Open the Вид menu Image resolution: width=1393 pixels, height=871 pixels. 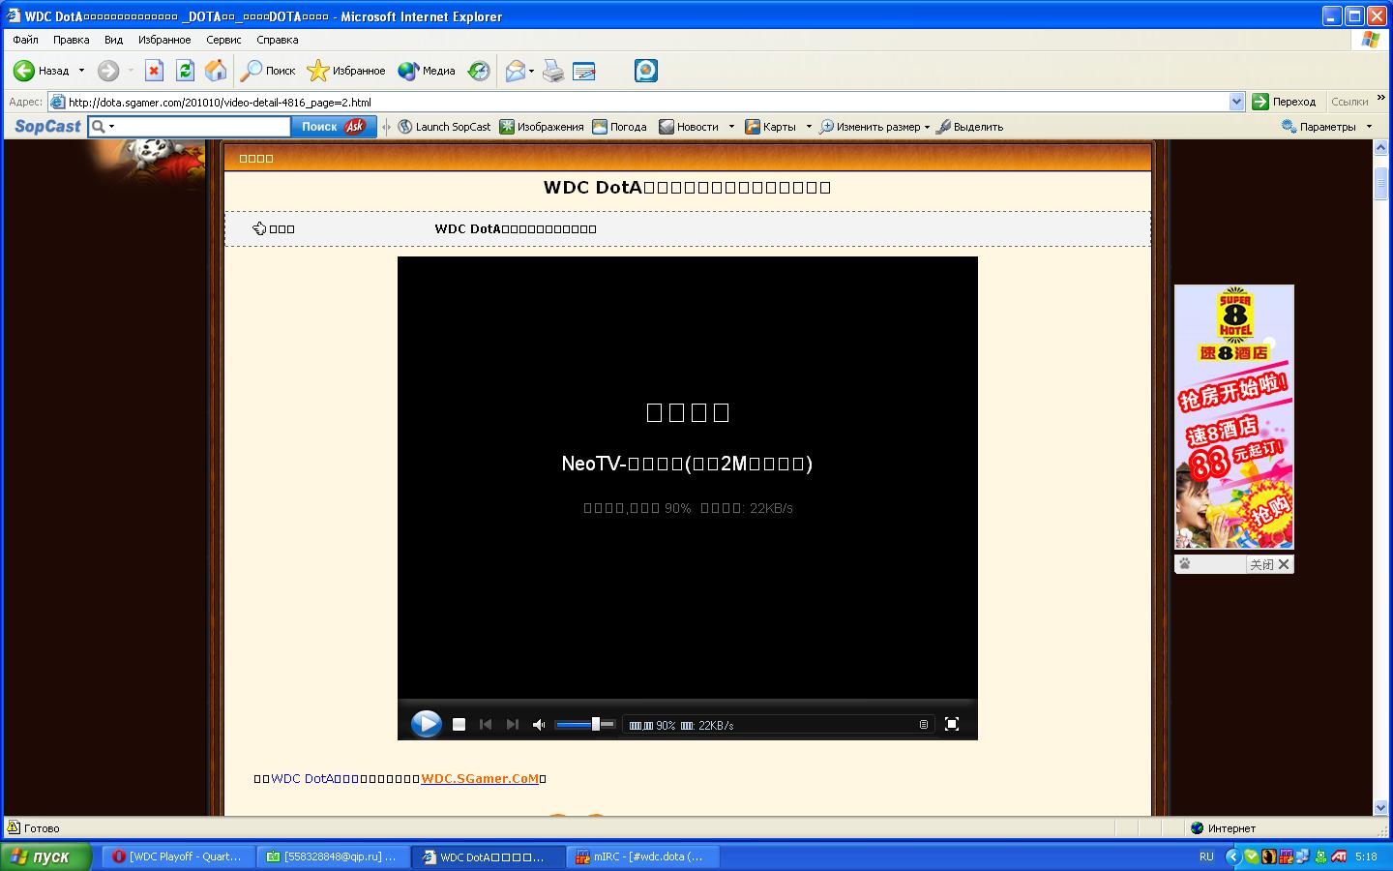click(x=113, y=40)
